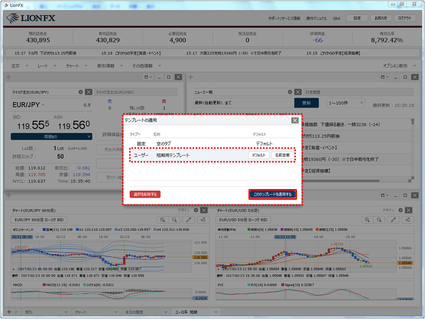Viewport: 425px width, 319px height.
Task: Select the 空のタブ fixed template row
Action: pos(212,144)
